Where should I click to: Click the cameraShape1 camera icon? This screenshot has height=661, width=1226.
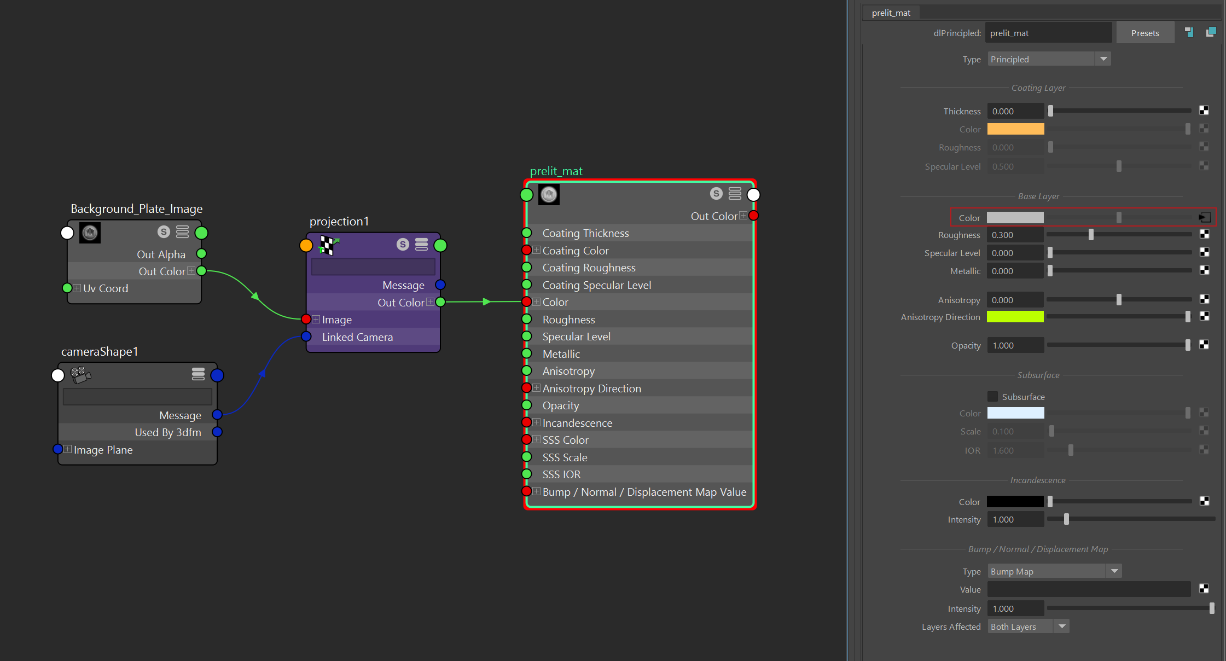click(80, 375)
